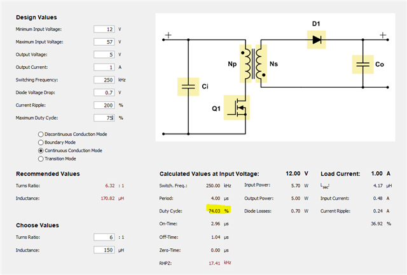
Task: Click the Input Current value 0.48
Action: click(378, 199)
